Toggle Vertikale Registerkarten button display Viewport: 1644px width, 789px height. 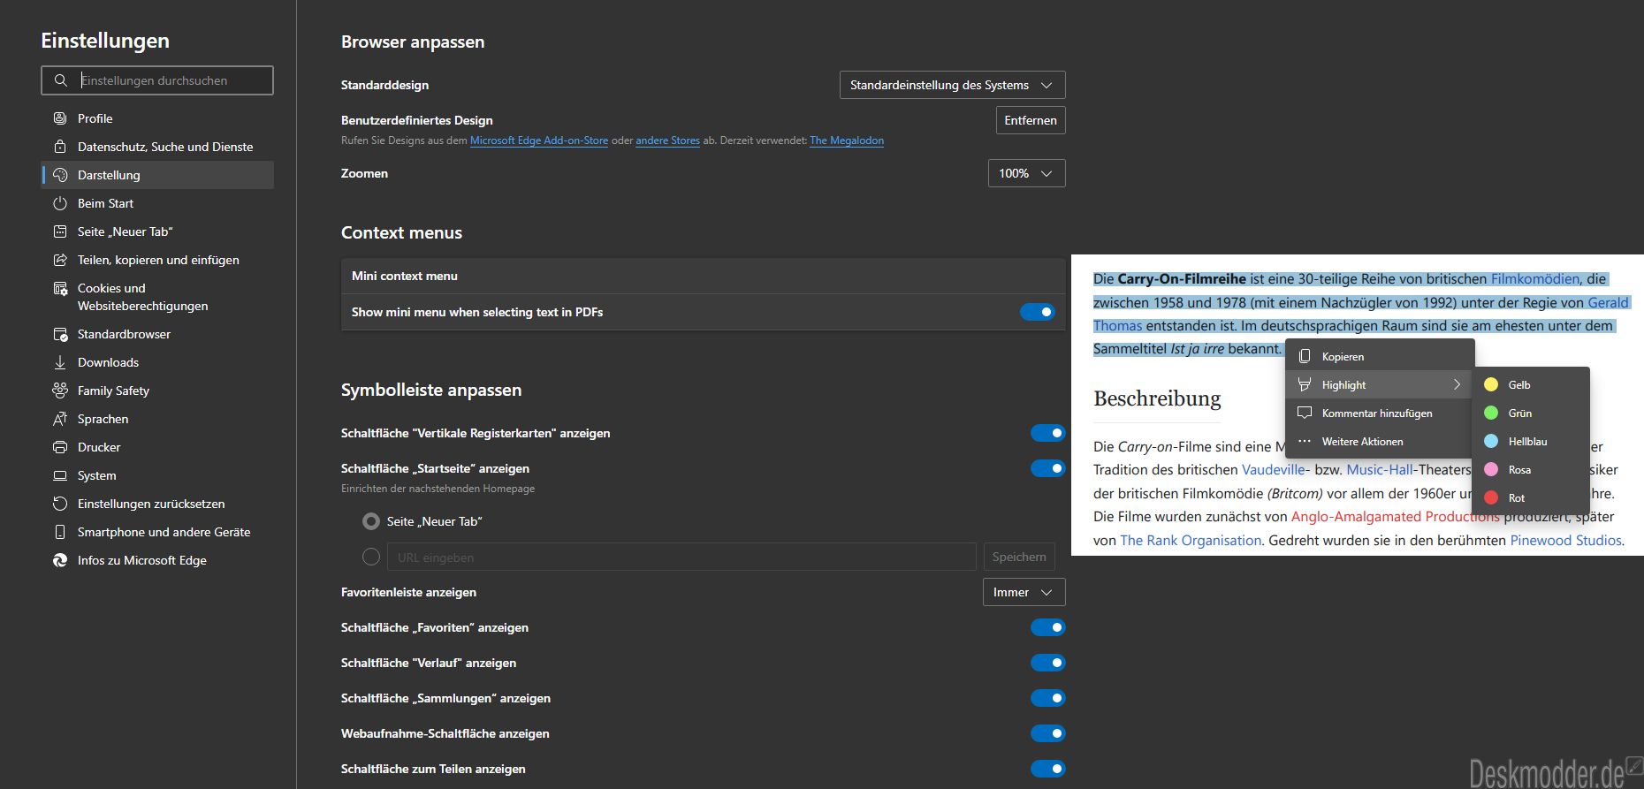coord(1048,433)
